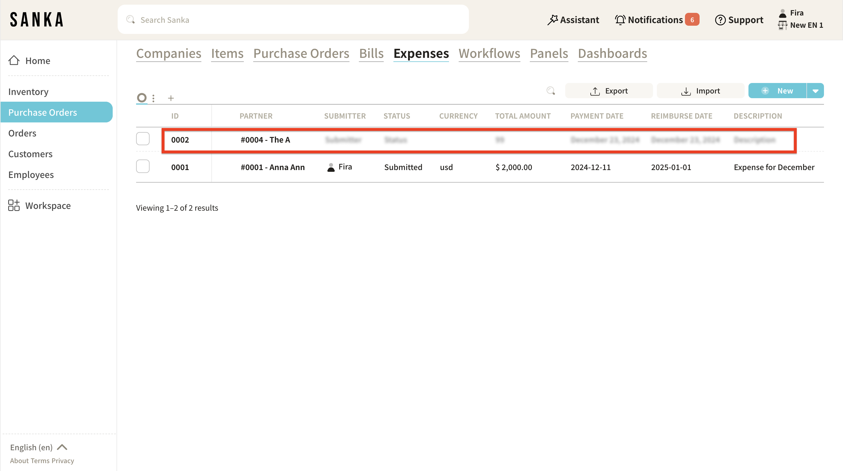Viewport: 843px width, 471px height.
Task: Open Workspace grid icon
Action: 14,205
